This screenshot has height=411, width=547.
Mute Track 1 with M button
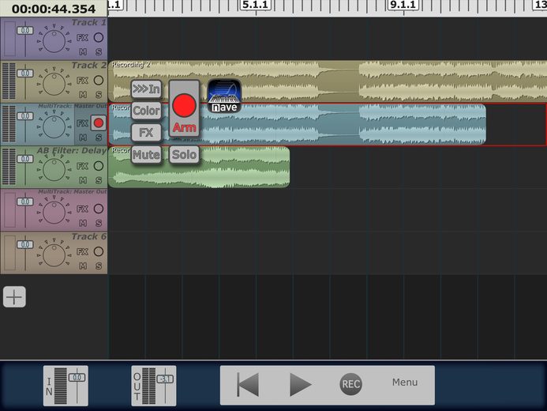pyautogui.click(x=83, y=51)
